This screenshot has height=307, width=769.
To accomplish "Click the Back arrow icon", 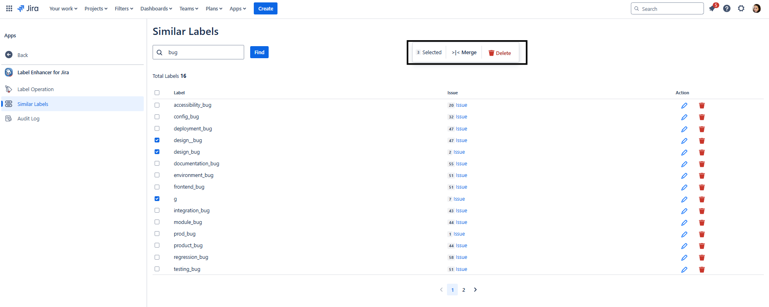I will point(9,55).
